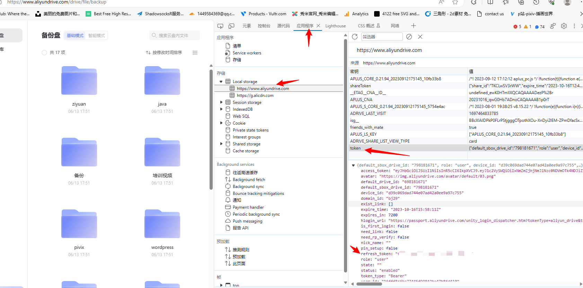Sort files by 按修改时间排序
The image size is (583, 288).
click(x=164, y=53)
